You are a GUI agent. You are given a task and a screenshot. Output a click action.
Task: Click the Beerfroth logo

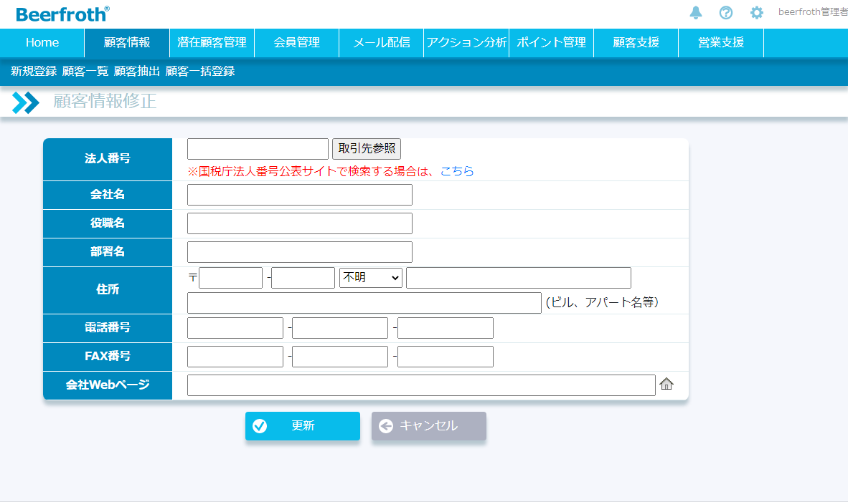pos(63,14)
